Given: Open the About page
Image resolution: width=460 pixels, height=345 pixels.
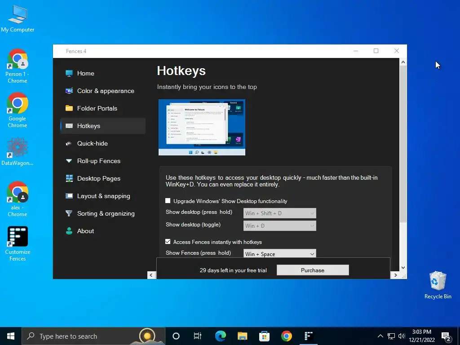Looking at the screenshot, I should click(x=103, y=231).
